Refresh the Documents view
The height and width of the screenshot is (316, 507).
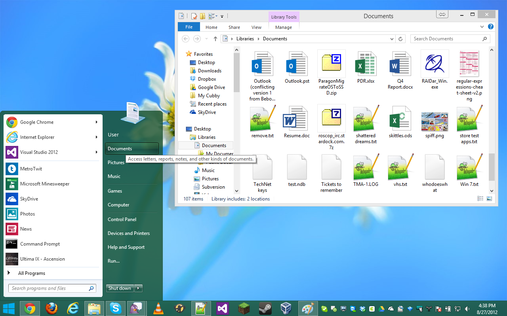click(400, 38)
